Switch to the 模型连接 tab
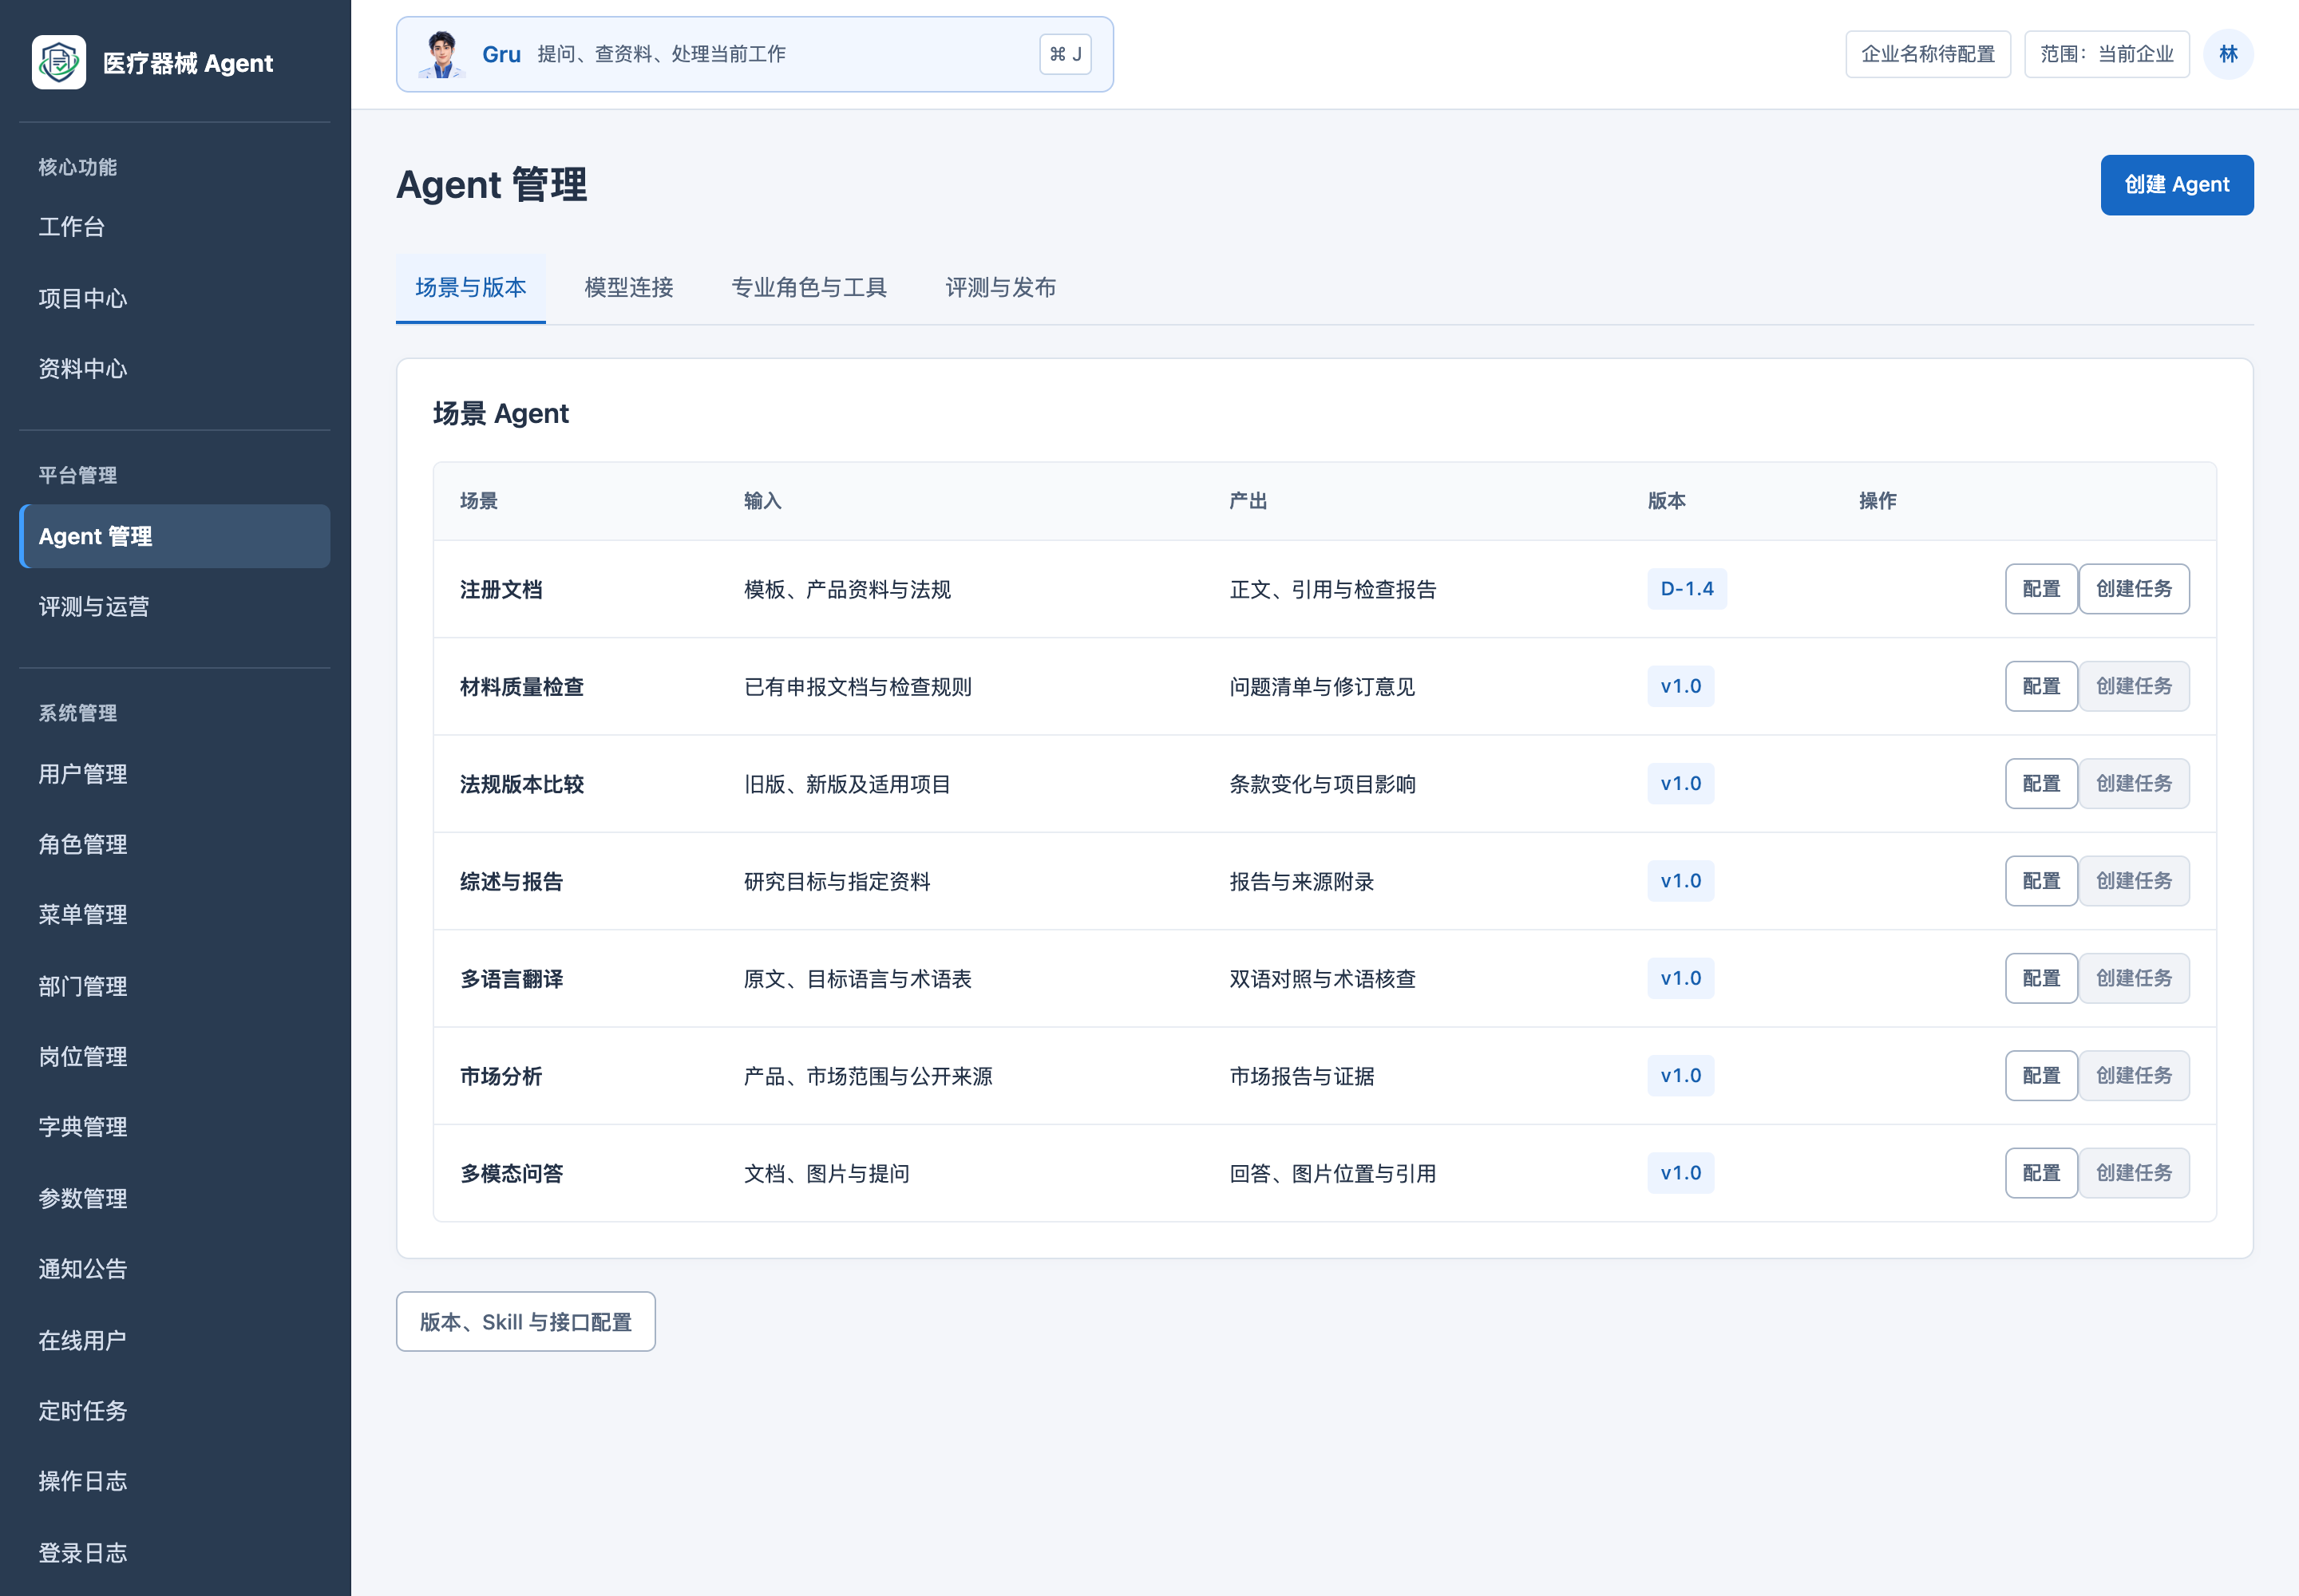 [628, 288]
